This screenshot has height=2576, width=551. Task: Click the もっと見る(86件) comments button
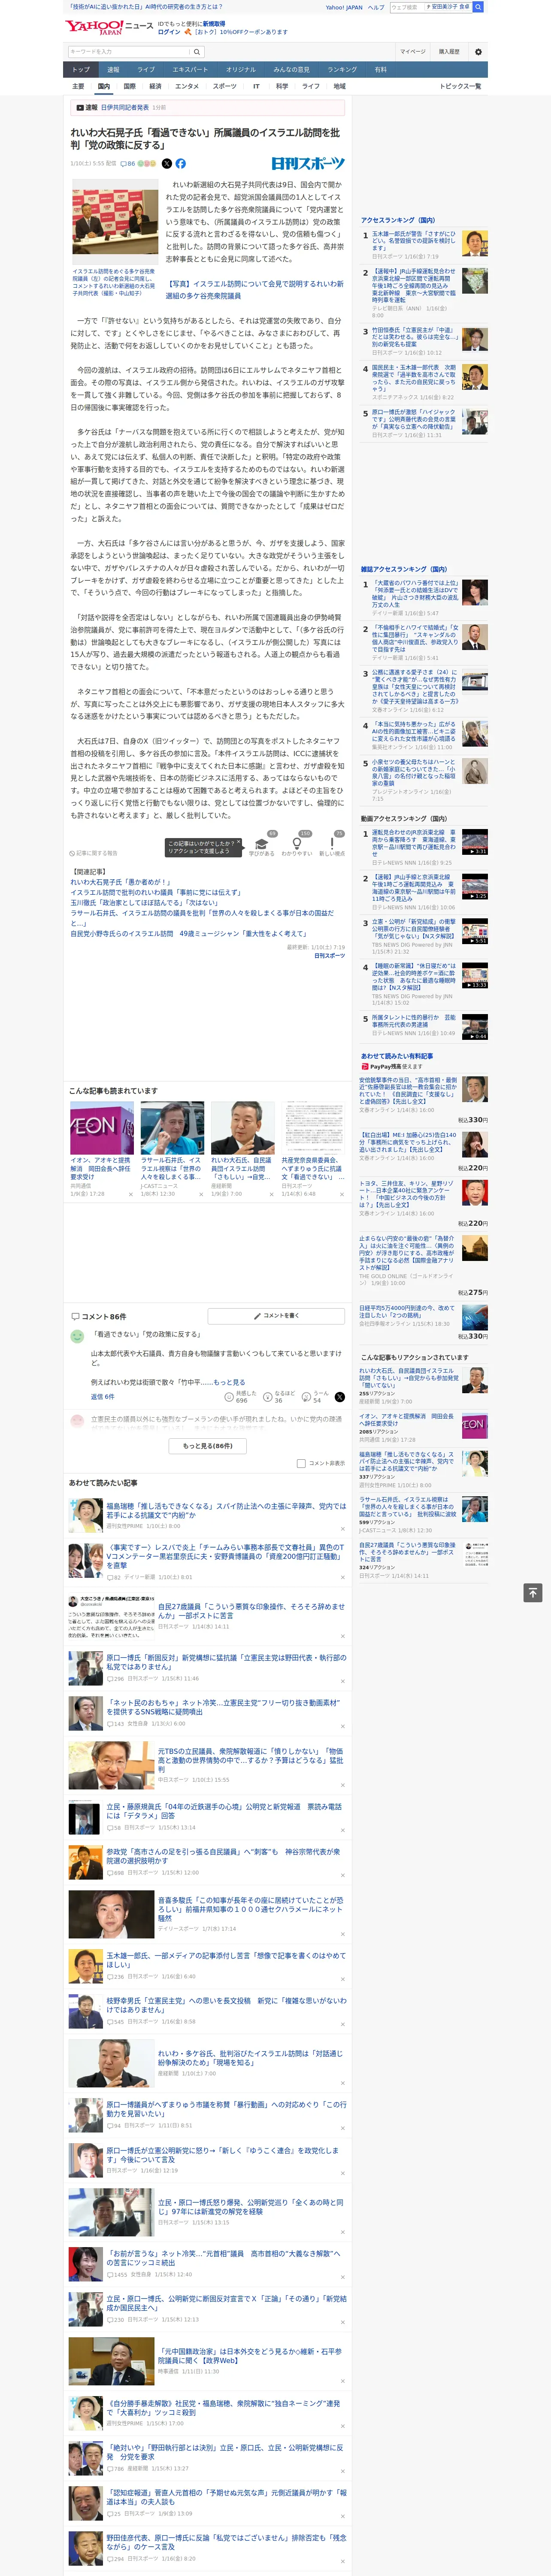(207, 1445)
